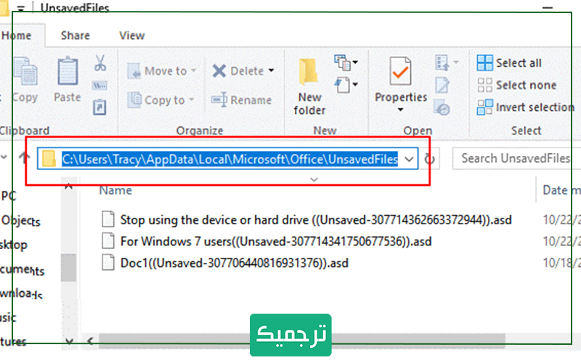Click the Up one level arrow
581x363 pixels.
(x=25, y=158)
